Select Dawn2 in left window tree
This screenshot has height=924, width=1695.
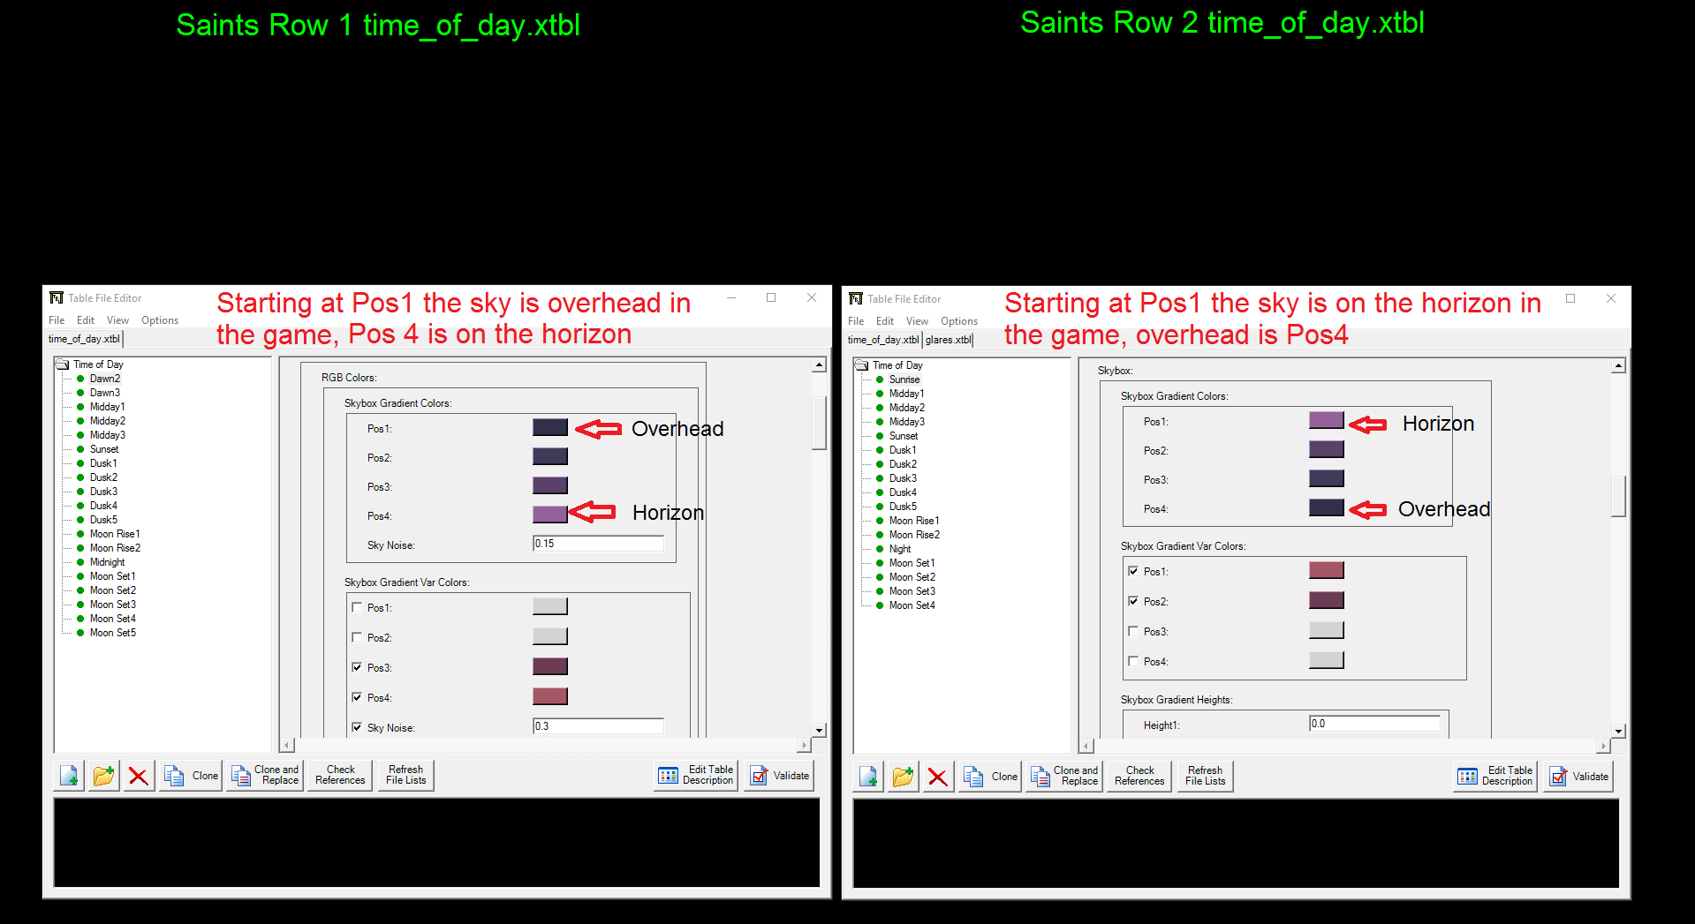(x=105, y=379)
